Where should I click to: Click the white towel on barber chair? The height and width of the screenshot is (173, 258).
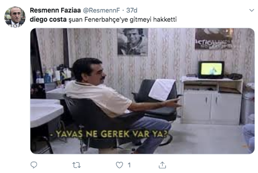coord(162,90)
